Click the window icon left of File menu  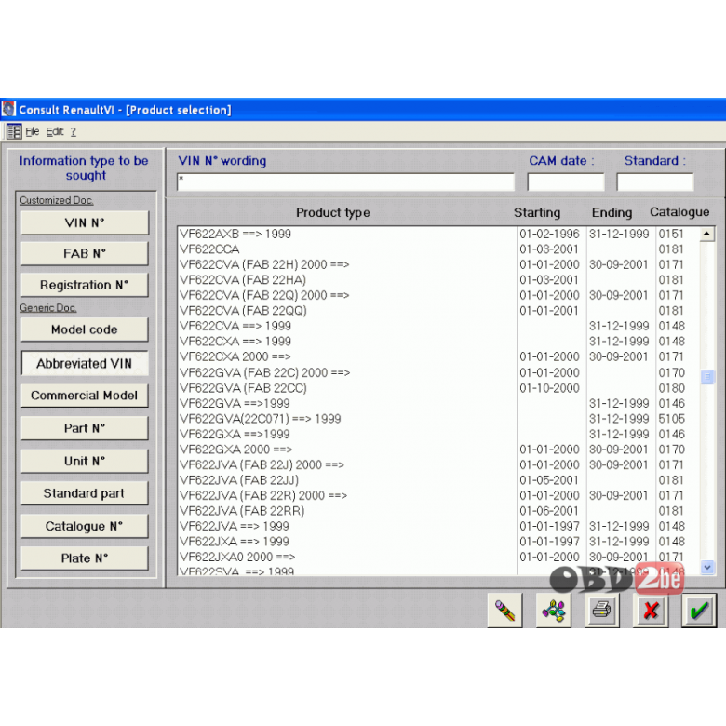pyautogui.click(x=14, y=131)
